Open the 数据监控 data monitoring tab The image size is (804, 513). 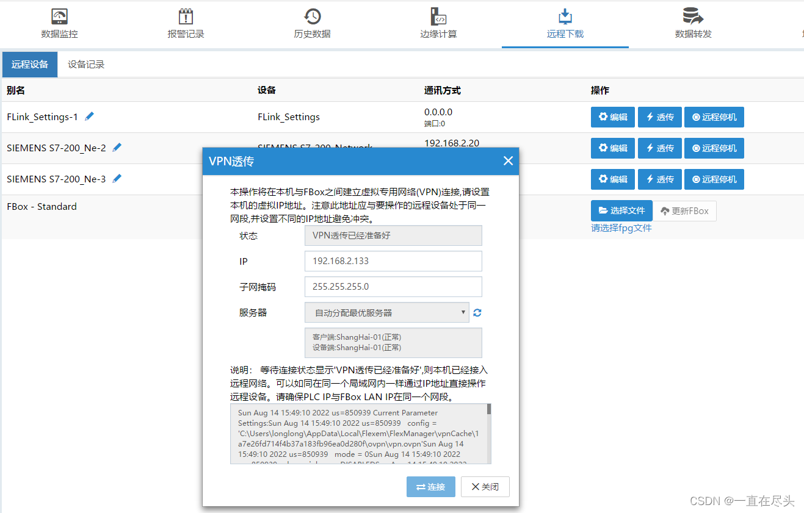coord(59,24)
